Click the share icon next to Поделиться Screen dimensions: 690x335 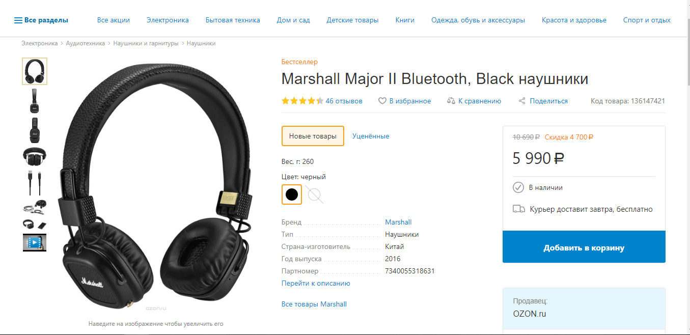522,101
